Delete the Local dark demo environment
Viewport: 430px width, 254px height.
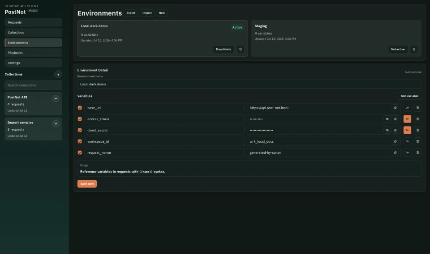pyautogui.click(x=241, y=49)
